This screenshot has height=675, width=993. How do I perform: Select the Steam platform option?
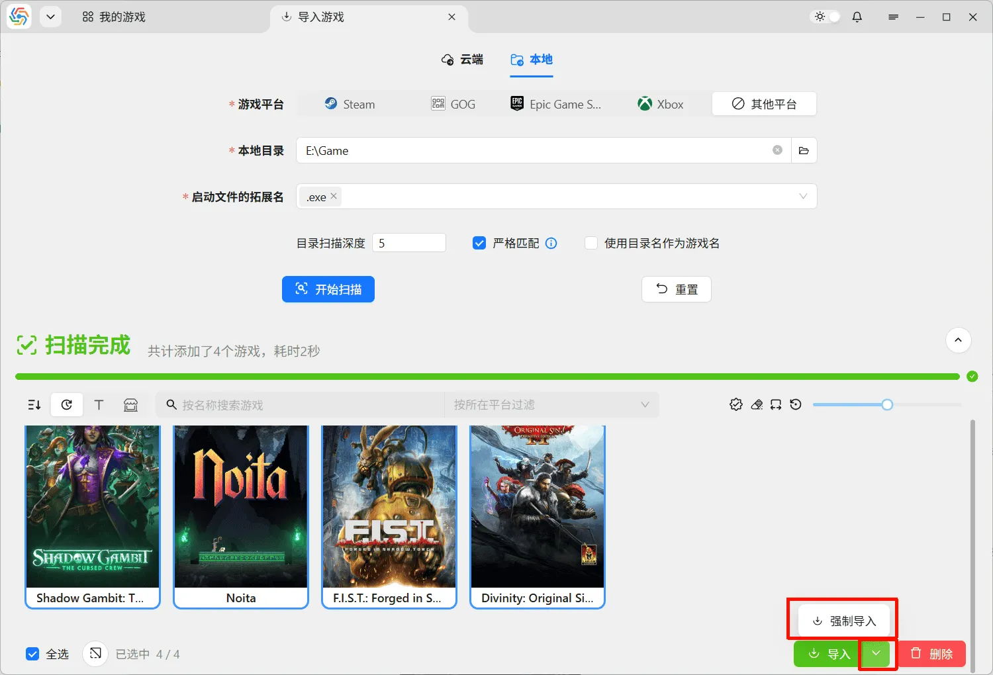pos(350,105)
